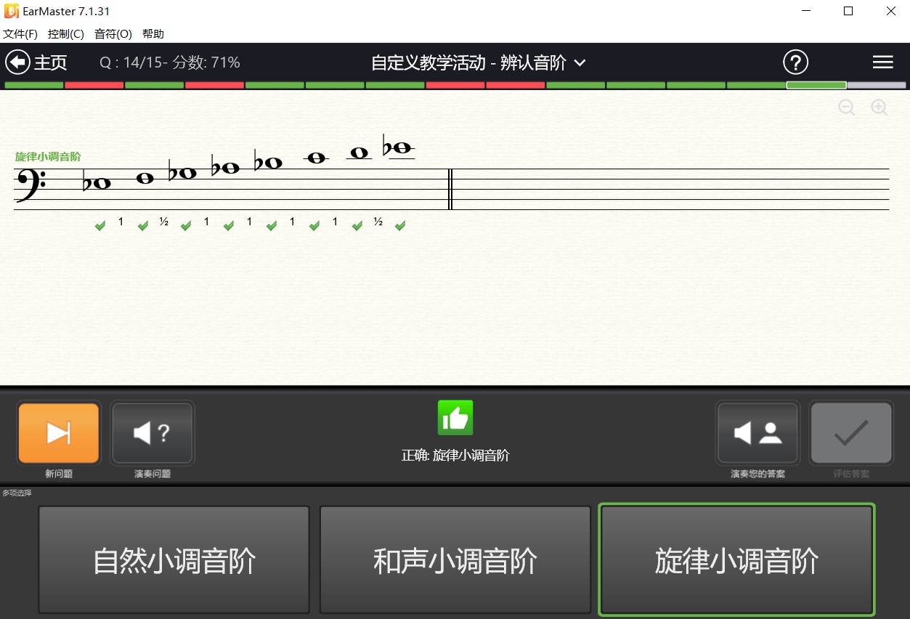This screenshot has width=910, height=619.
Task: Click the green thumbs-up result icon
Action: 455,418
